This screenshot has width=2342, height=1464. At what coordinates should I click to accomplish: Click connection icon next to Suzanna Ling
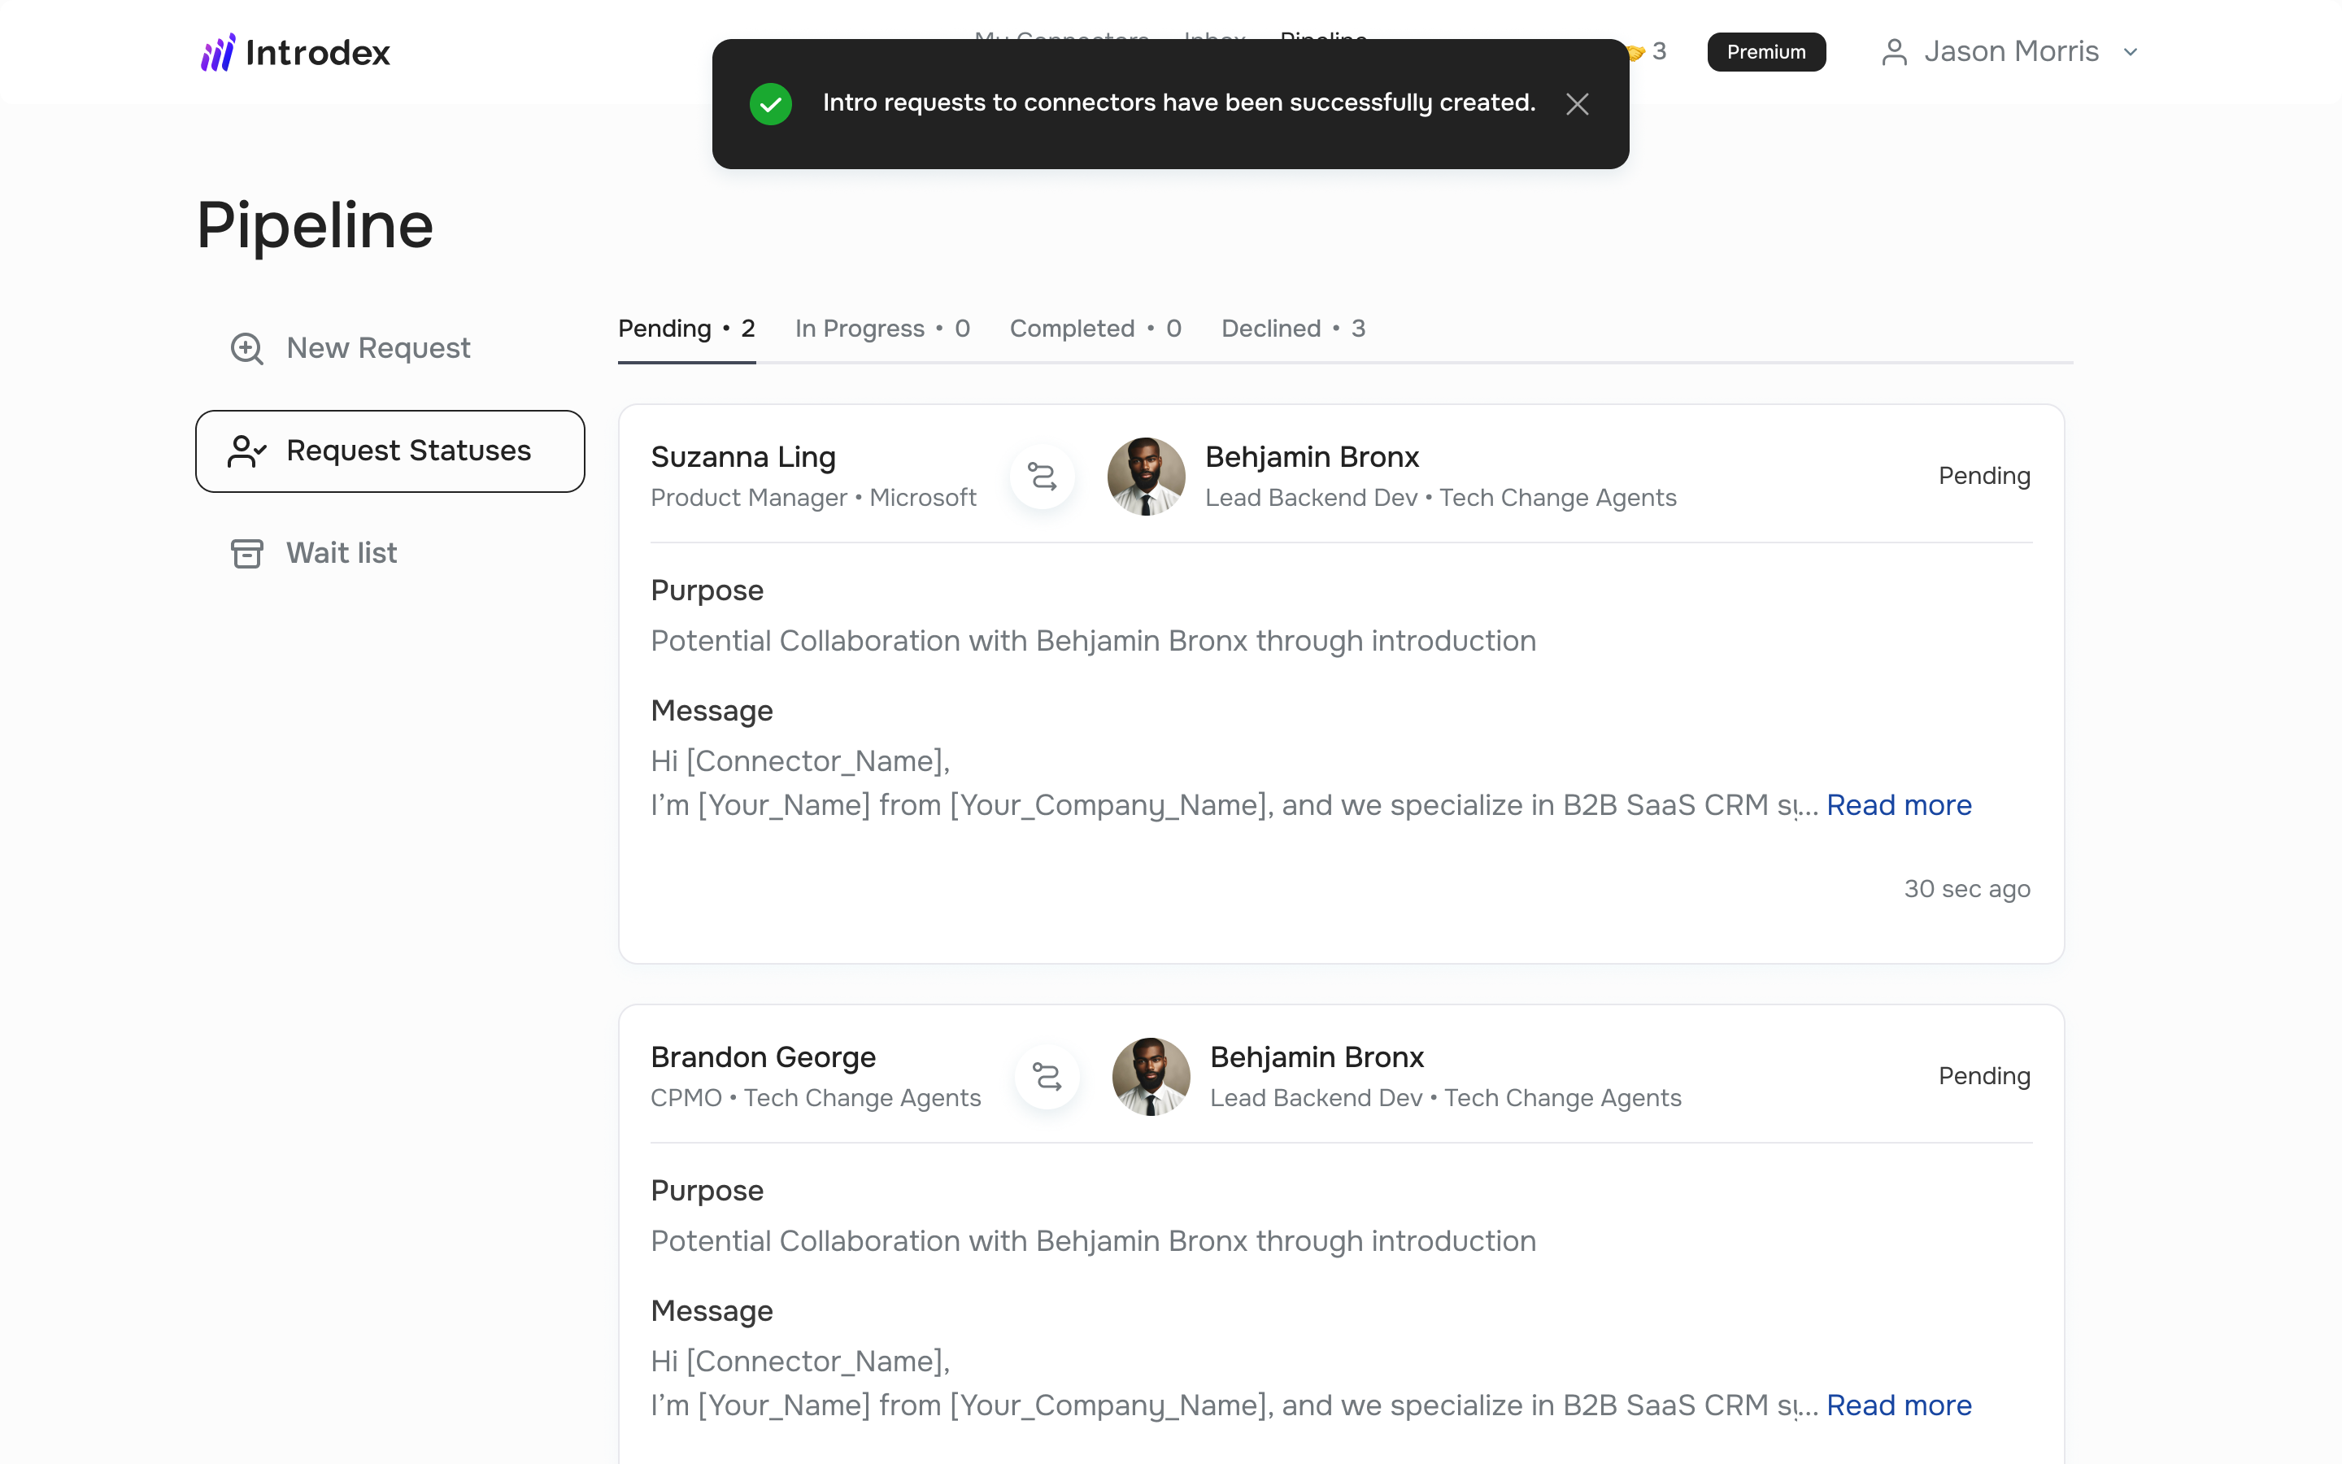(x=1042, y=477)
